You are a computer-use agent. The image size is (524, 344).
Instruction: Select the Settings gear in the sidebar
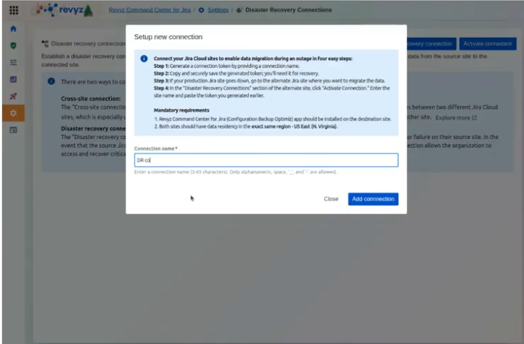point(14,113)
